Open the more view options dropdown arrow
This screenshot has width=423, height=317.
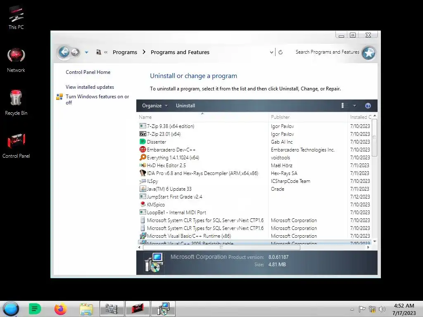click(354, 106)
